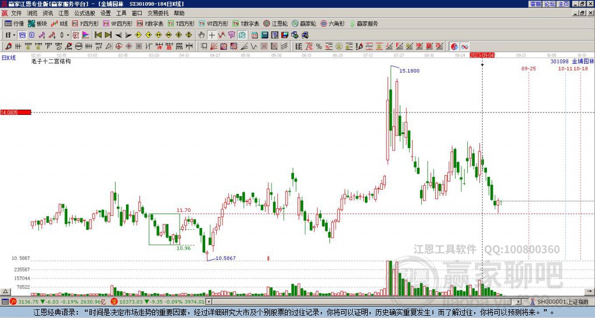Open the 9P四方形 tool
The height and width of the screenshot is (318, 595).
pos(118,23)
